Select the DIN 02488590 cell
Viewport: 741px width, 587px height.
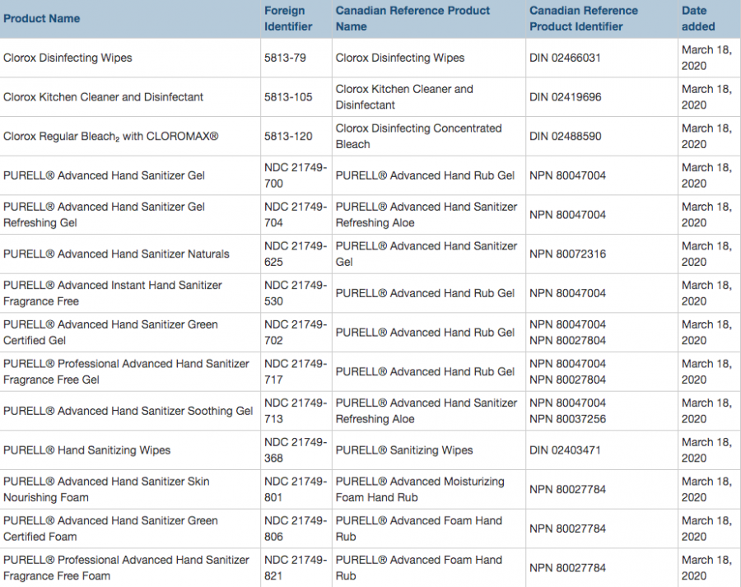point(565,136)
